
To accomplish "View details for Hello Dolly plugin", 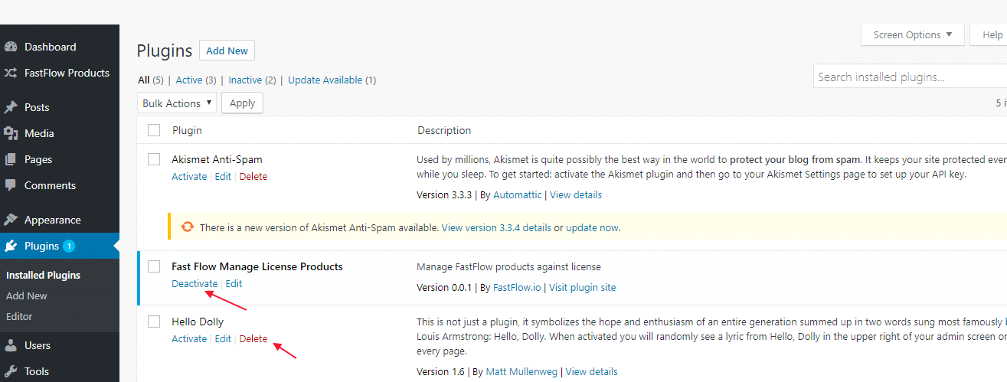I will point(592,372).
